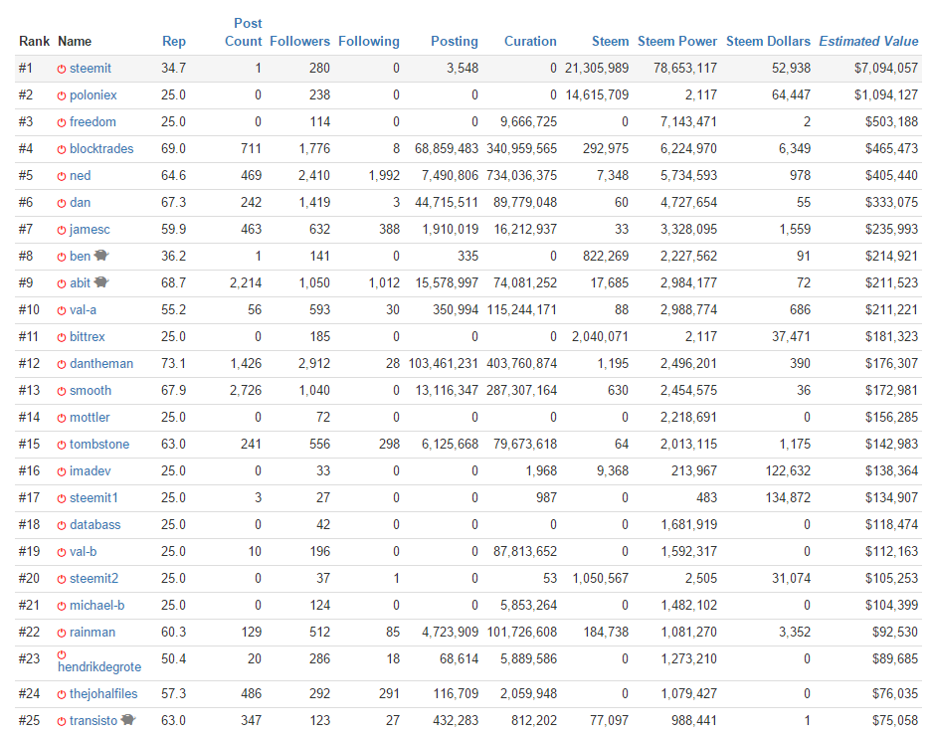
Task: Click the Estimated Value column header
Action: pyautogui.click(x=868, y=41)
